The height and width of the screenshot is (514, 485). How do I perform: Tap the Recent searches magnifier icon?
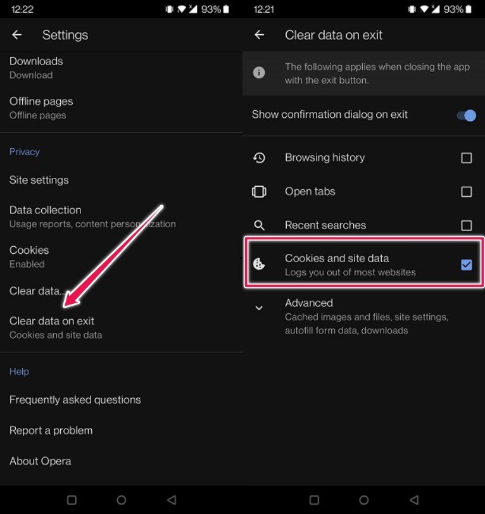[259, 225]
